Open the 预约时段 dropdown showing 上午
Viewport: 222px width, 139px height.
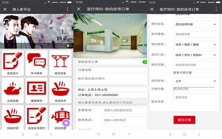[x=196, y=81]
